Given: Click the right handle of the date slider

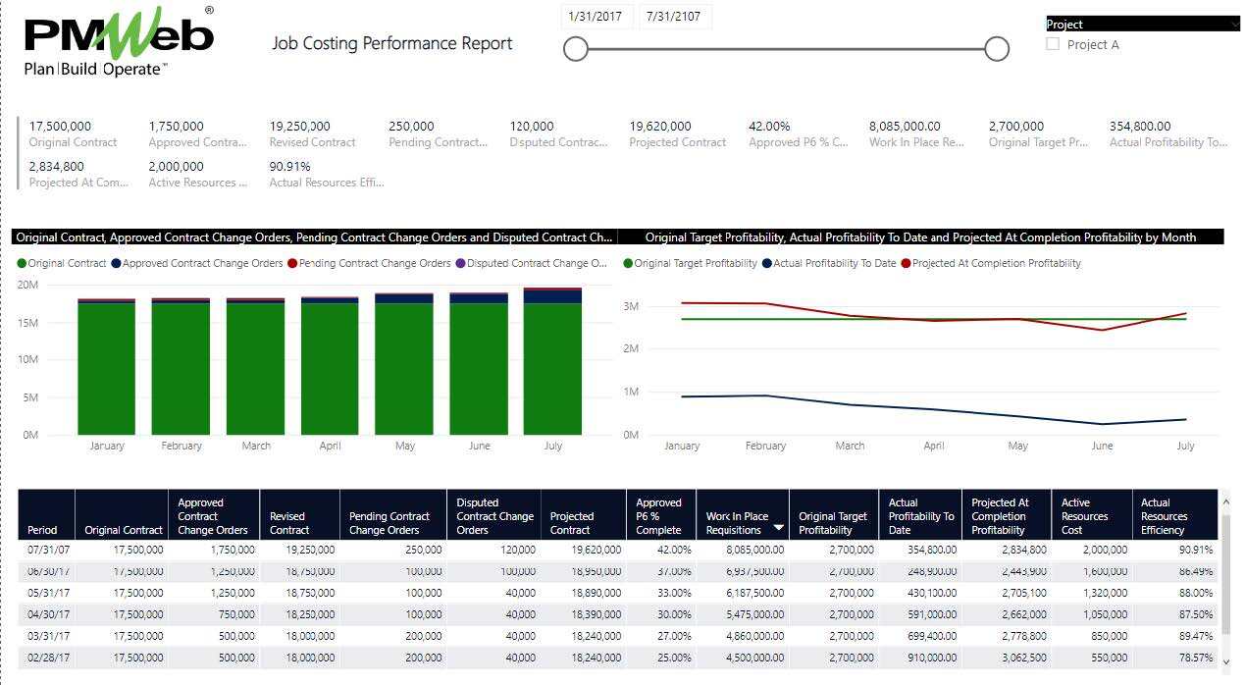Looking at the screenshot, I should [x=997, y=49].
